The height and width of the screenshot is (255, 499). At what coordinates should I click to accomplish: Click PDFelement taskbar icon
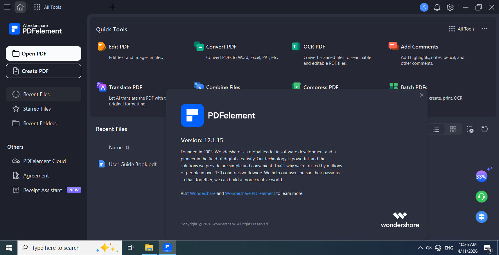pyautogui.click(x=167, y=248)
